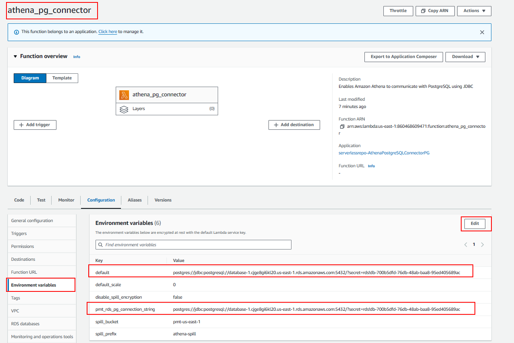Copy Function ARN using copy icon
The image size is (514, 343).
point(342,127)
